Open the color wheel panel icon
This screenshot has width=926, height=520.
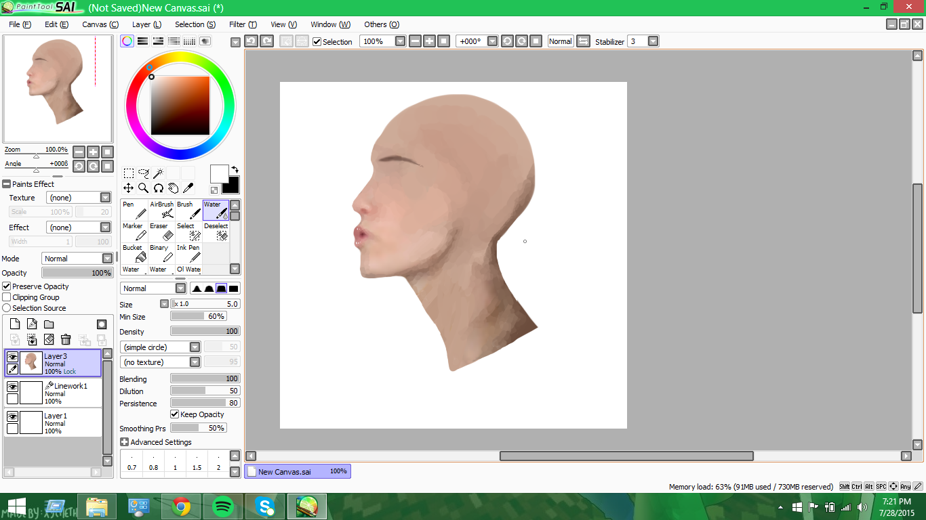point(127,41)
